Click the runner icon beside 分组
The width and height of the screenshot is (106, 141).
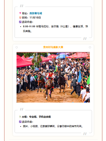pos(20,117)
